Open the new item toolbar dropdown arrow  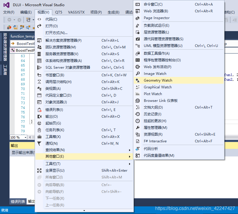(x=33, y=20)
